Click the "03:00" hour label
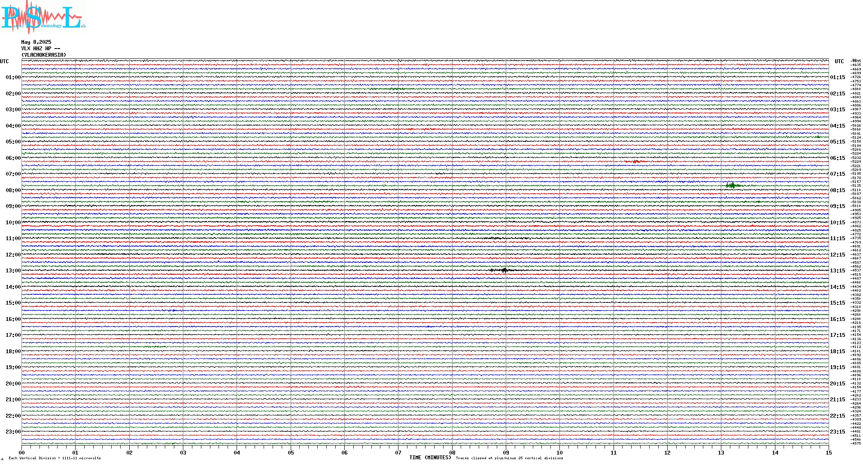 pos(13,110)
